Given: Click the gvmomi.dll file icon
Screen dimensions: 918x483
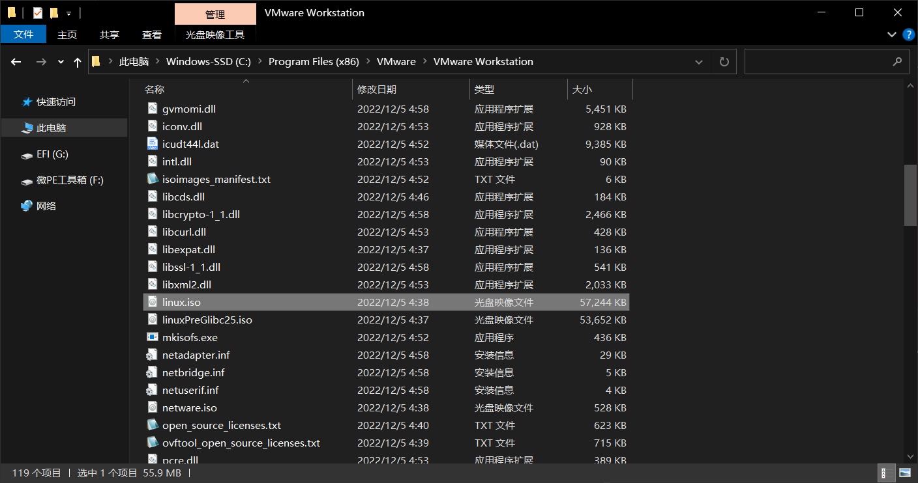Looking at the screenshot, I should (152, 109).
